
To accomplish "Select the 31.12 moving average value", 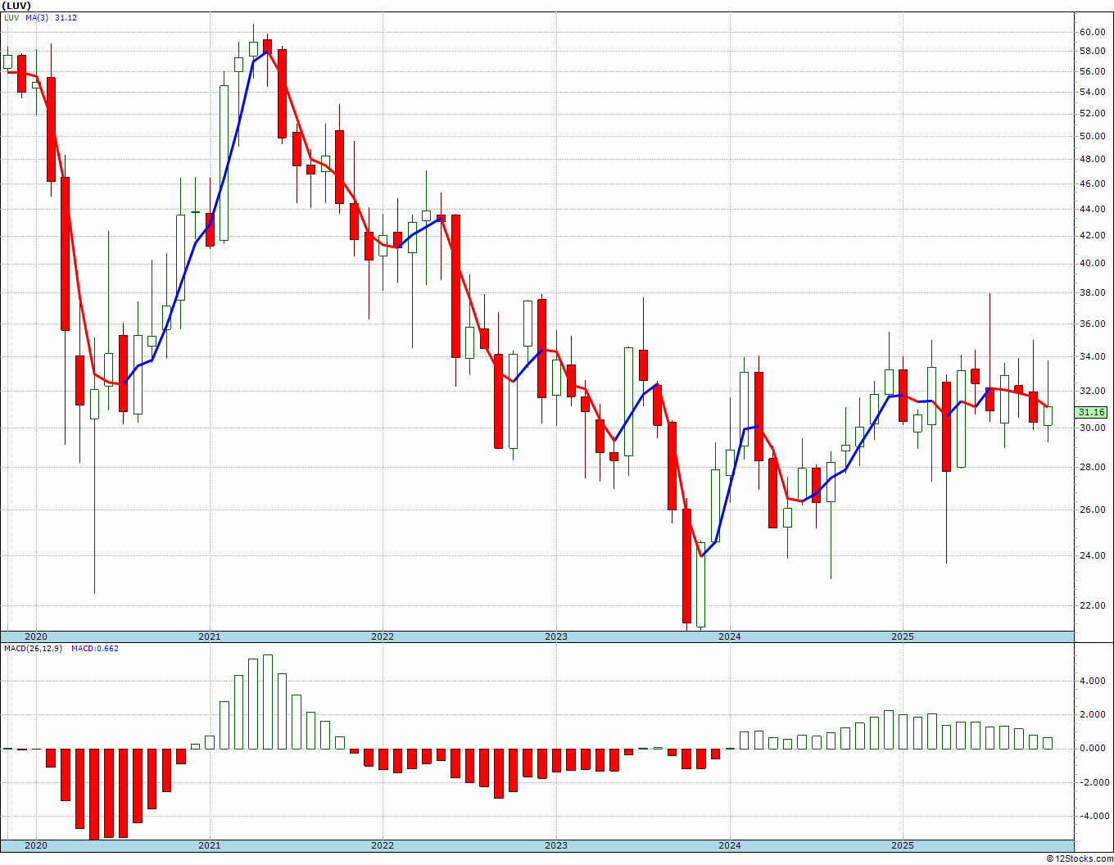I will coord(66,17).
